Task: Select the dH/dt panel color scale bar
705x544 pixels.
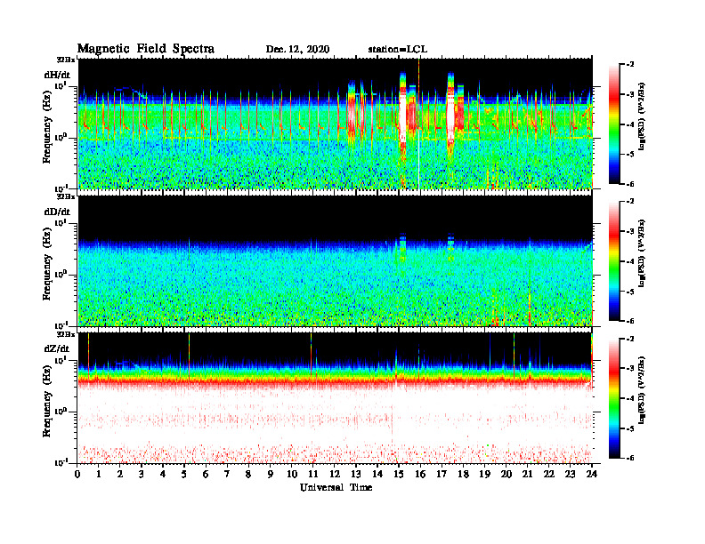Action: pyautogui.click(x=614, y=124)
